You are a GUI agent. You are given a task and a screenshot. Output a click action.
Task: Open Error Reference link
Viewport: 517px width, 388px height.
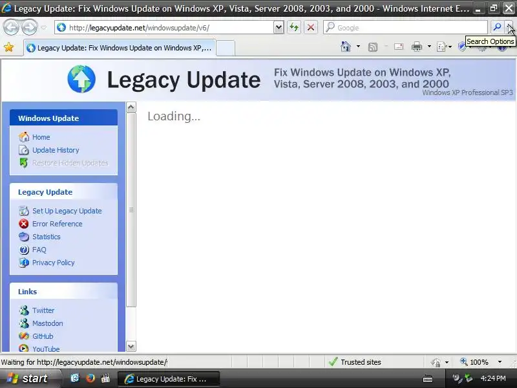tap(57, 224)
